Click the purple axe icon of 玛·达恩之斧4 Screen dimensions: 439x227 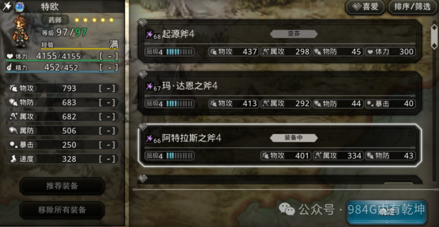click(x=149, y=86)
